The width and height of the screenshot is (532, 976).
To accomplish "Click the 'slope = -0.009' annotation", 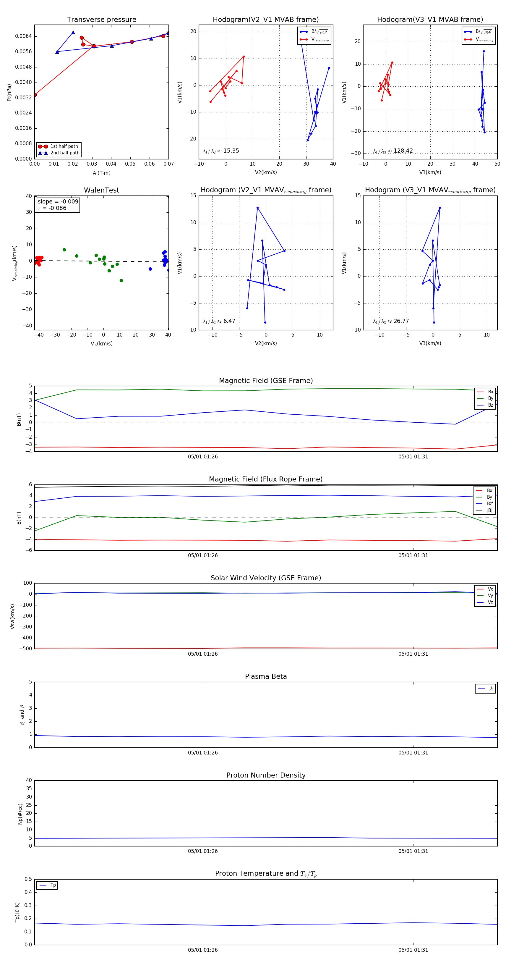I will [x=58, y=202].
